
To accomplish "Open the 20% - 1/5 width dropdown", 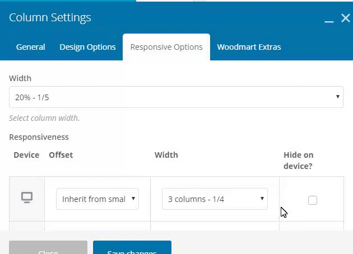I will (x=176, y=97).
